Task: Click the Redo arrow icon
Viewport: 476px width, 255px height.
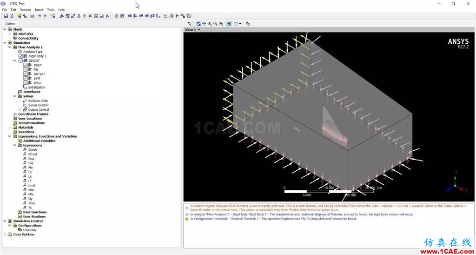Action: point(45,16)
